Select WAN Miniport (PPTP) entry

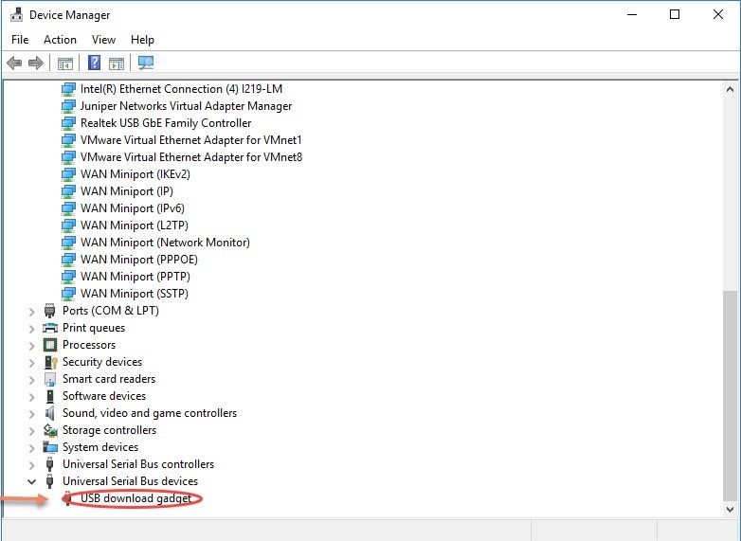[x=136, y=277]
